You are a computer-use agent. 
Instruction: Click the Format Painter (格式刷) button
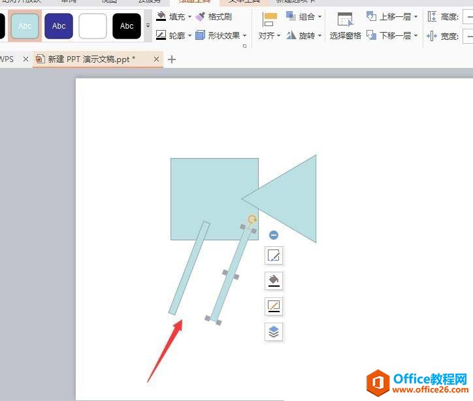click(x=214, y=16)
